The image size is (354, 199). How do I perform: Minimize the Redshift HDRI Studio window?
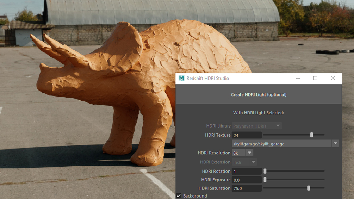pos(298,78)
